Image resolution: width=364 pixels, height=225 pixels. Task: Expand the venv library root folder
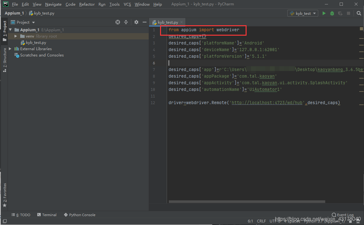click(x=15, y=36)
